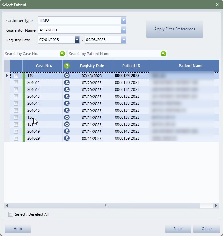
Task: Sort by the Patient ID column header
Action: pos(131,66)
